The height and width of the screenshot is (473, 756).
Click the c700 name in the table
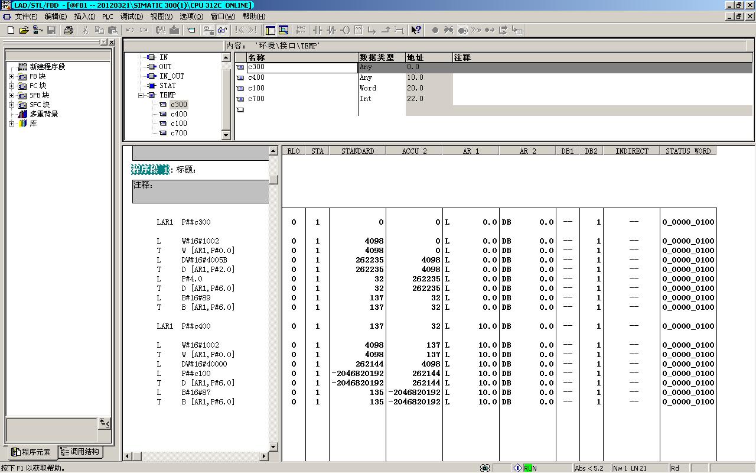tap(256, 99)
